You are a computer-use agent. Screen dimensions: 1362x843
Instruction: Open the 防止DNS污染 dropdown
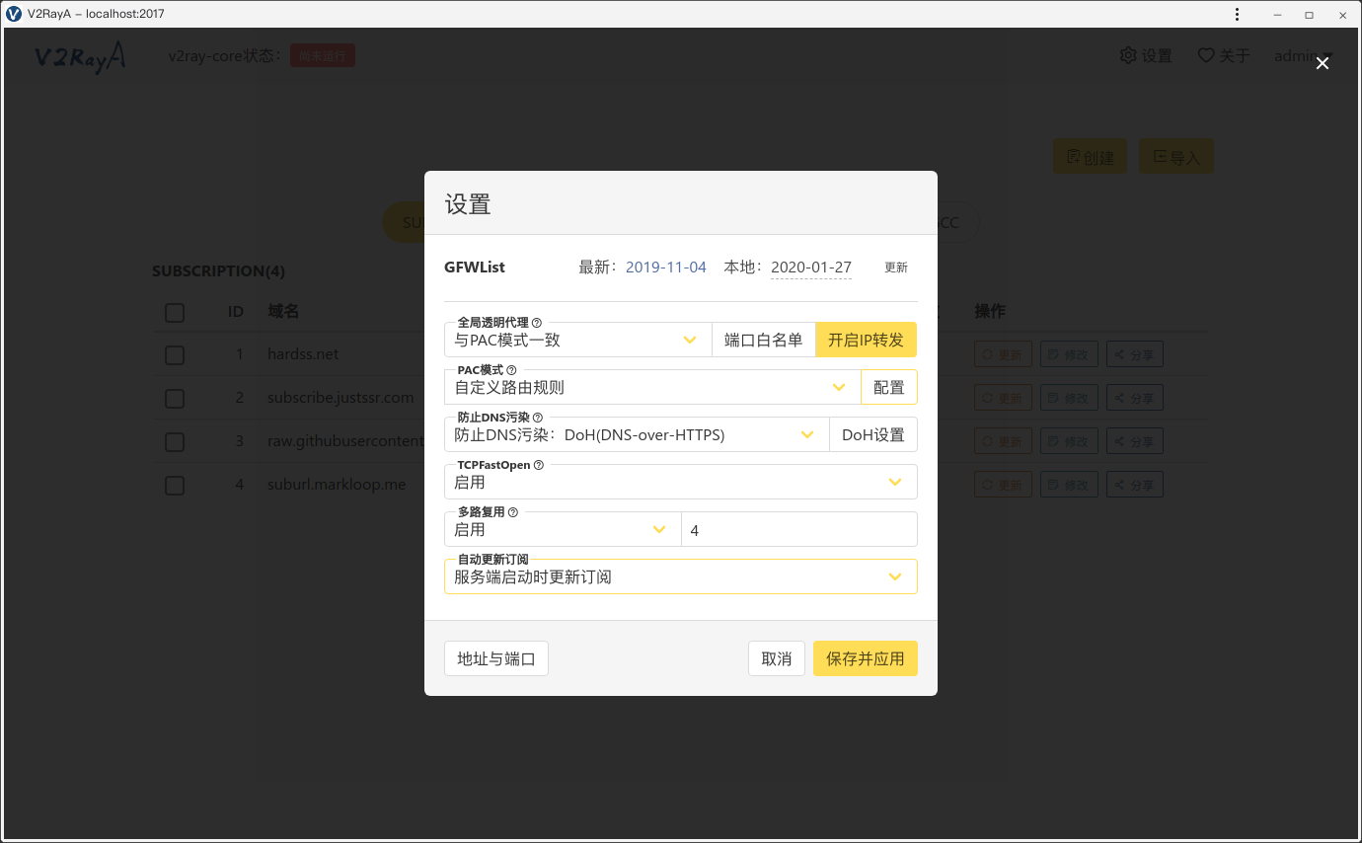click(637, 434)
